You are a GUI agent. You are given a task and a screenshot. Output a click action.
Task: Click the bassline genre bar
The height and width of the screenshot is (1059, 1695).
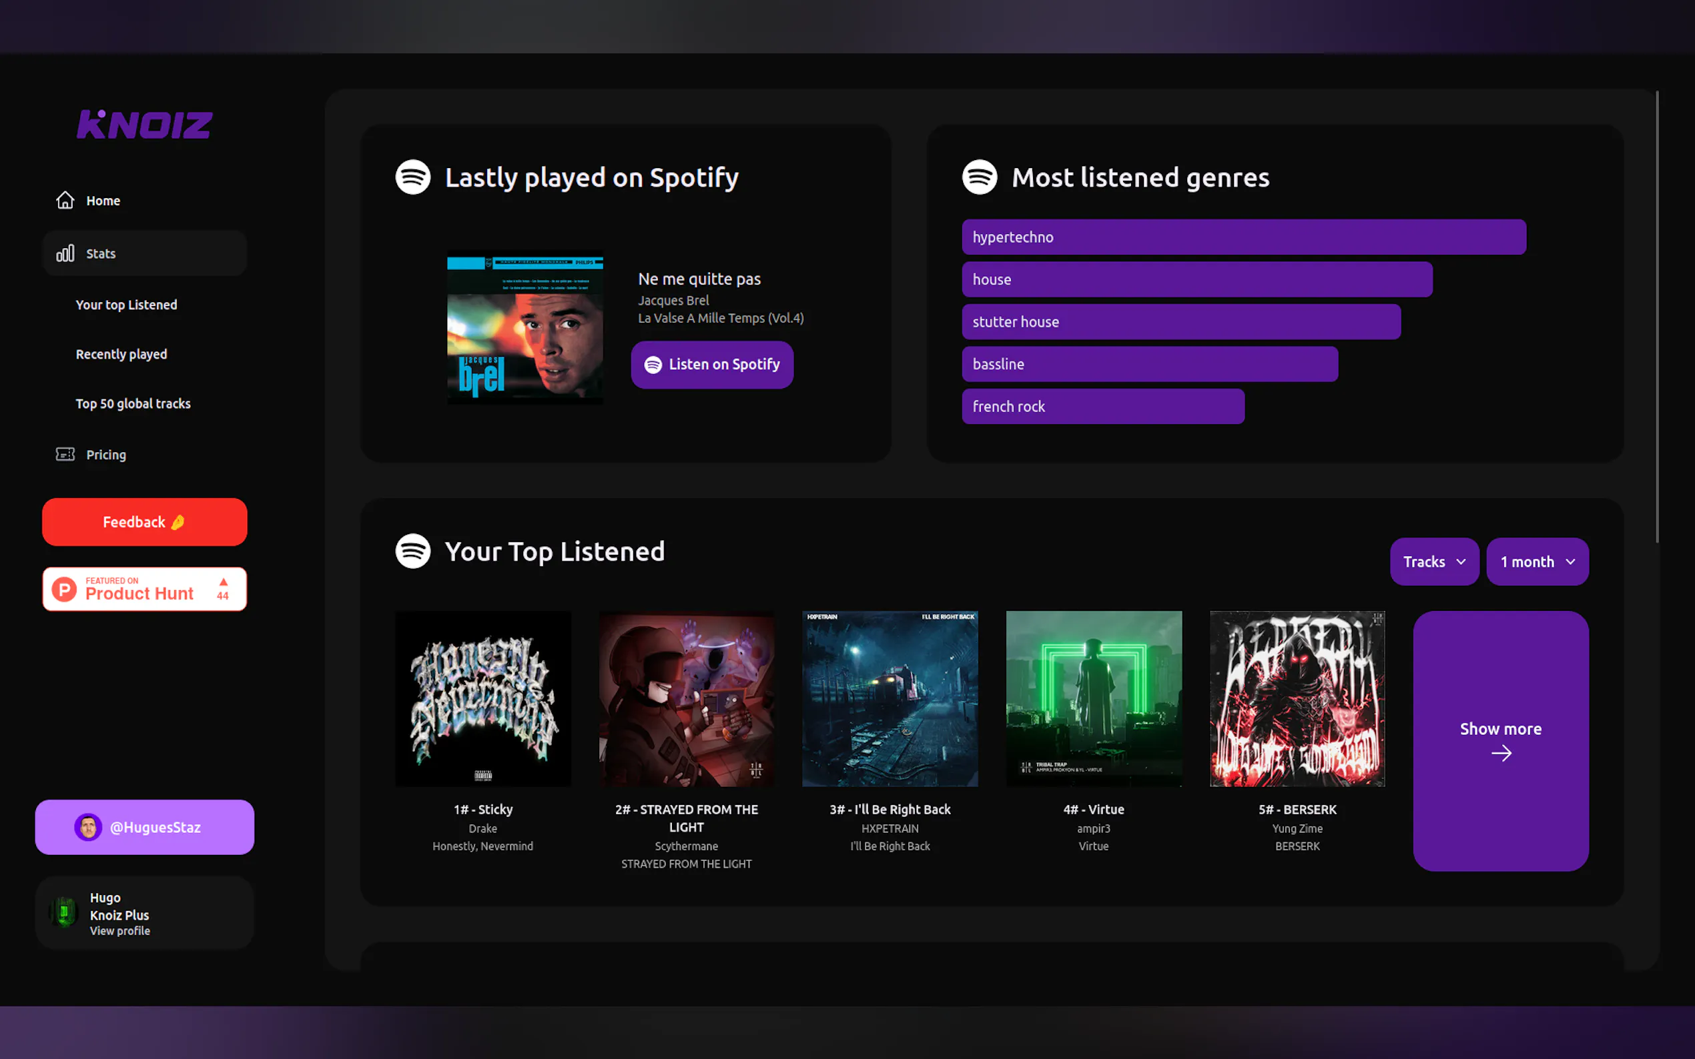point(1150,364)
